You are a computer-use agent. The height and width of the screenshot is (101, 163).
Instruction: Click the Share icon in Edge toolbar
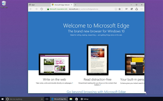coord(137,9)
